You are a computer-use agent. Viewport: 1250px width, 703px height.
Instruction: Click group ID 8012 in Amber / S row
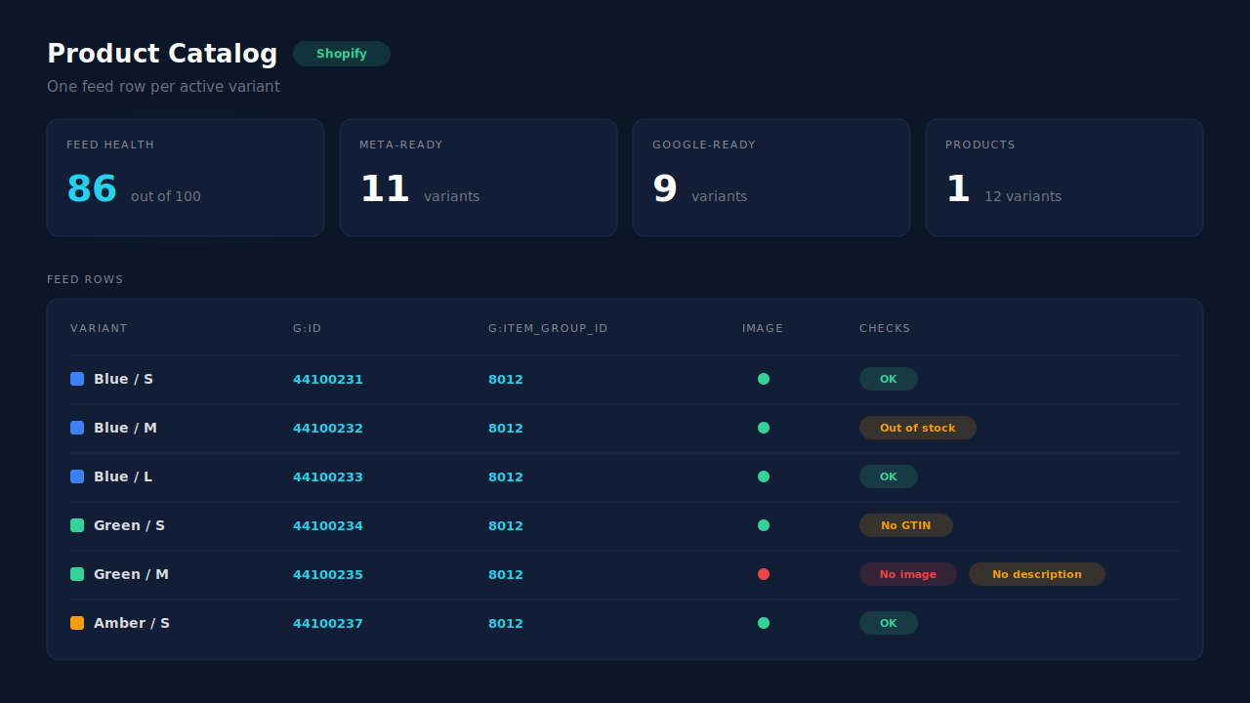(506, 623)
